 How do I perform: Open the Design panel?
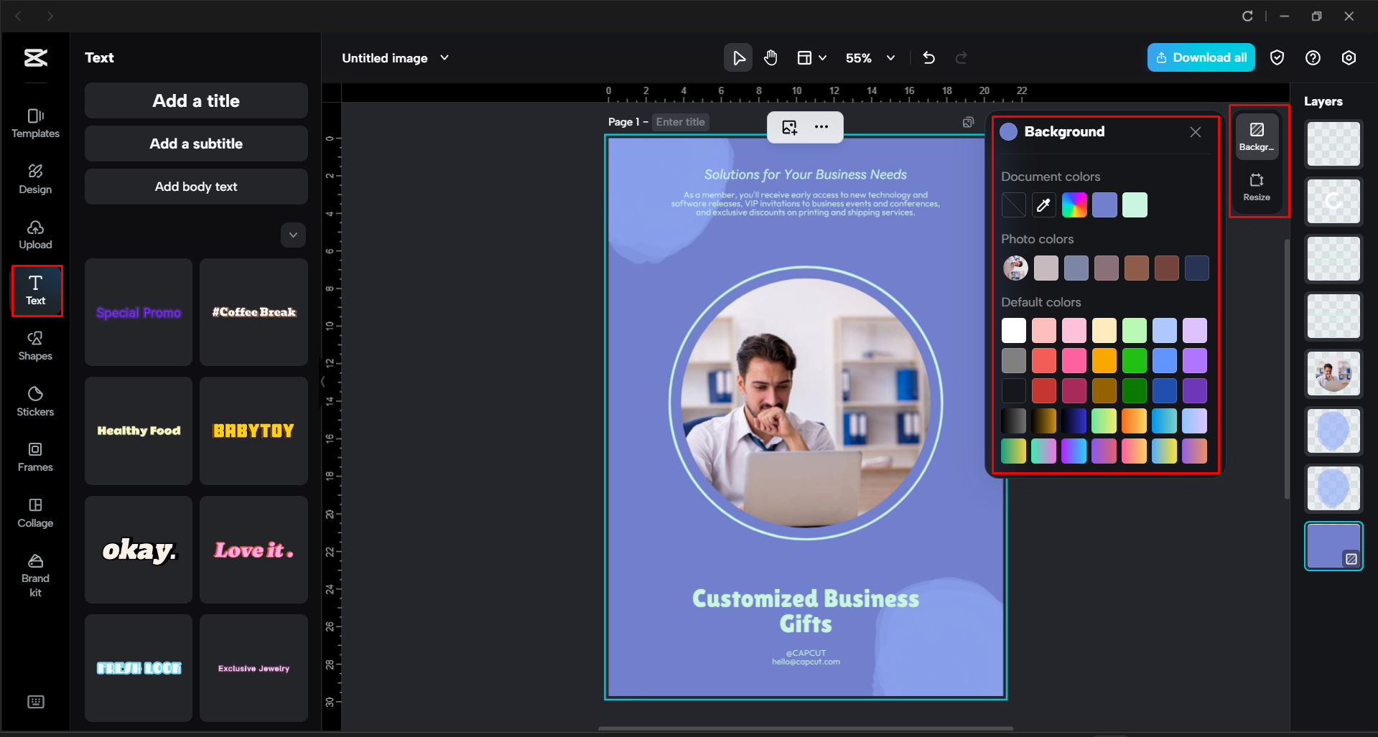click(x=34, y=179)
